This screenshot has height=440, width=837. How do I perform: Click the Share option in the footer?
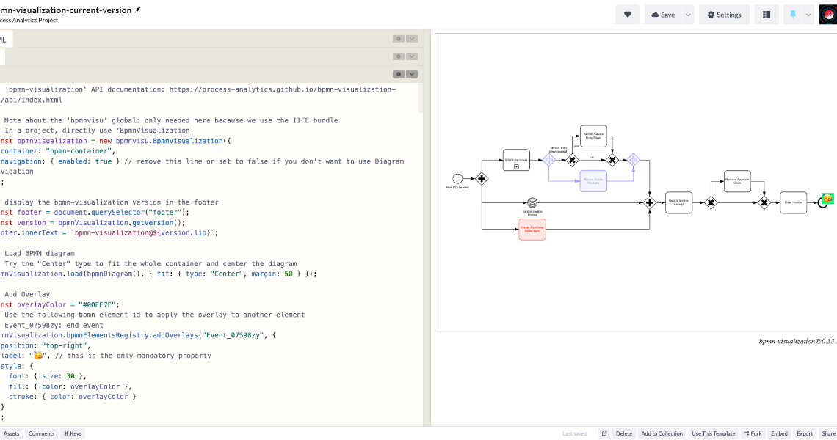pos(829,433)
